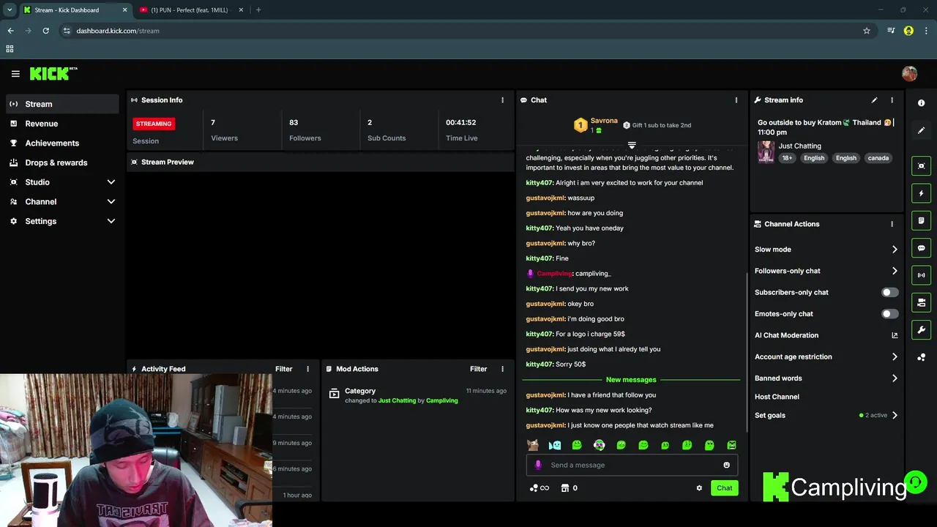
Task: Toggle the wrench stream info widget icon
Action: 922,329
